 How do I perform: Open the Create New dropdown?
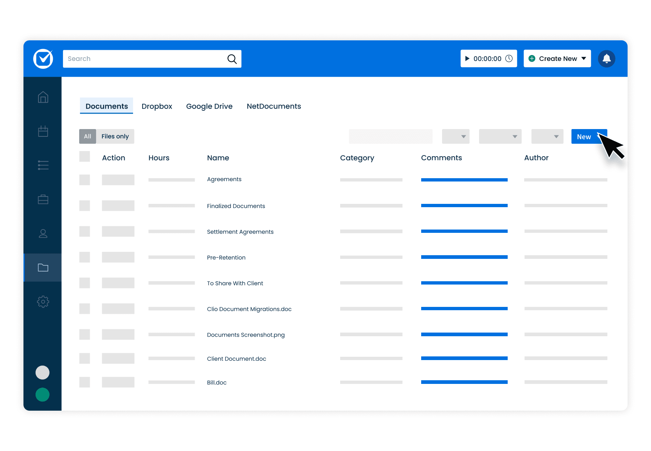pyautogui.click(x=557, y=58)
